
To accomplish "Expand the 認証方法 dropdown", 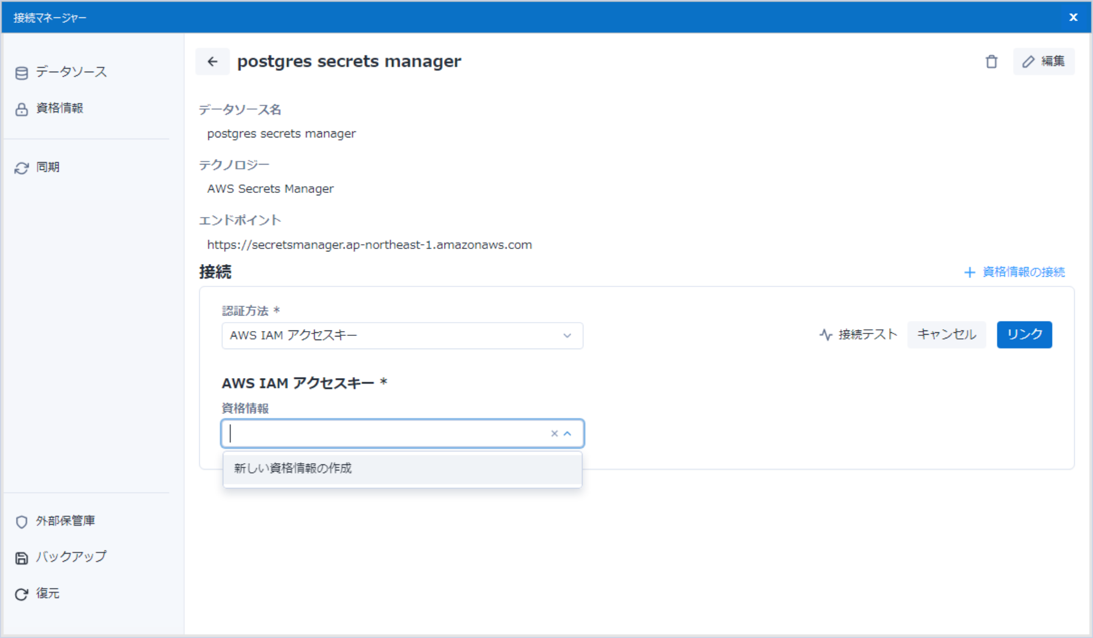I will tap(402, 335).
